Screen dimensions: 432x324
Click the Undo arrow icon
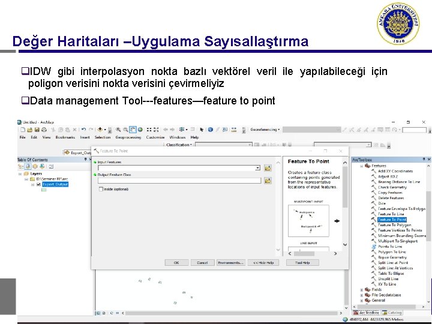pos(84,130)
